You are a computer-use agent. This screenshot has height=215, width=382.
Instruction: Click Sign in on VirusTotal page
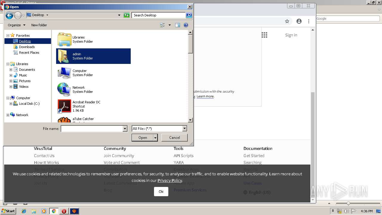(x=291, y=35)
